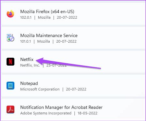
Task: Click Acrobat notification install date 18-05-2022
Action: pos(88,113)
